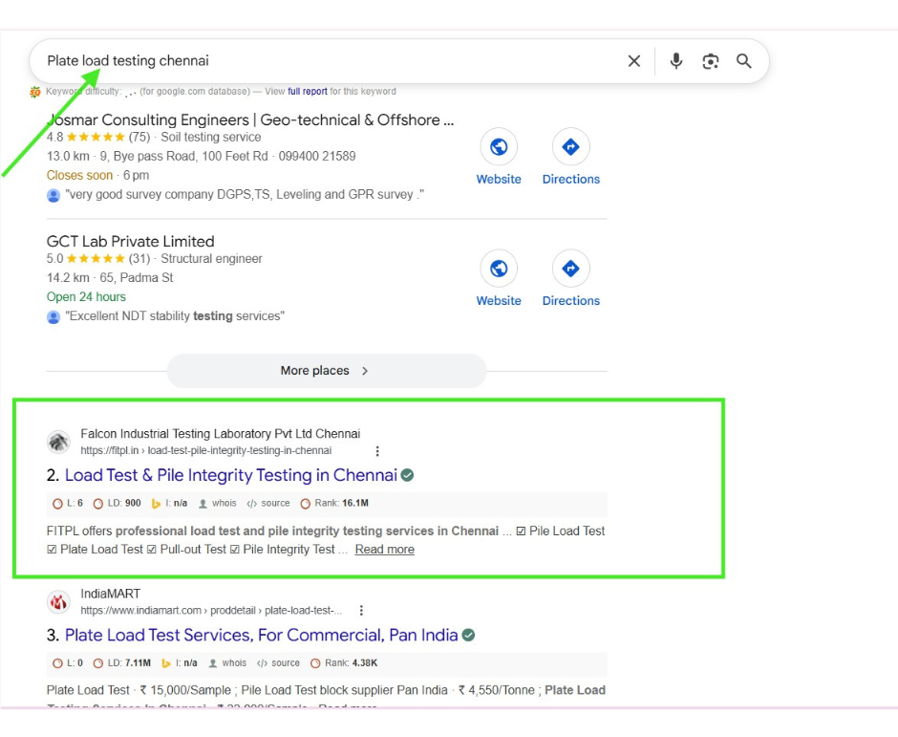Click the 'Open 24 hours' text
The height and width of the screenshot is (737, 898).
click(86, 297)
